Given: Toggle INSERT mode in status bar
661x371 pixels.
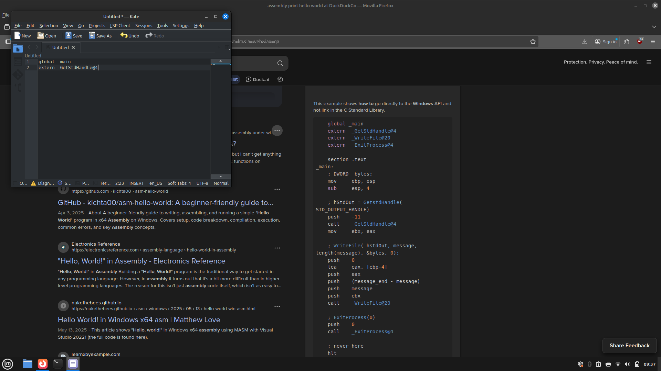Looking at the screenshot, I should 136,183.
